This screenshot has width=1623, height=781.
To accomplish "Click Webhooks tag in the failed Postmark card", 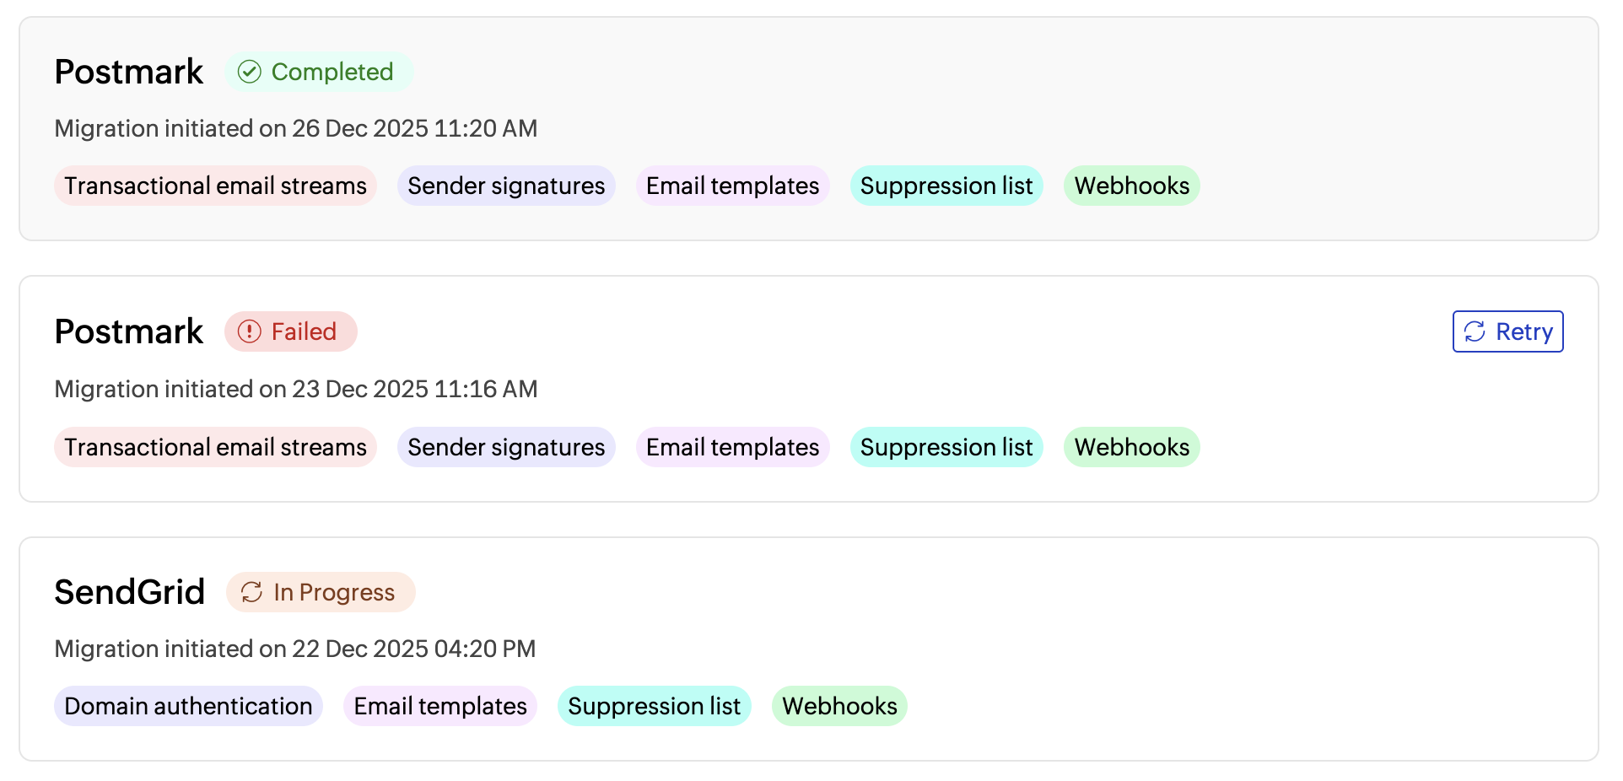I will click(x=1131, y=447).
